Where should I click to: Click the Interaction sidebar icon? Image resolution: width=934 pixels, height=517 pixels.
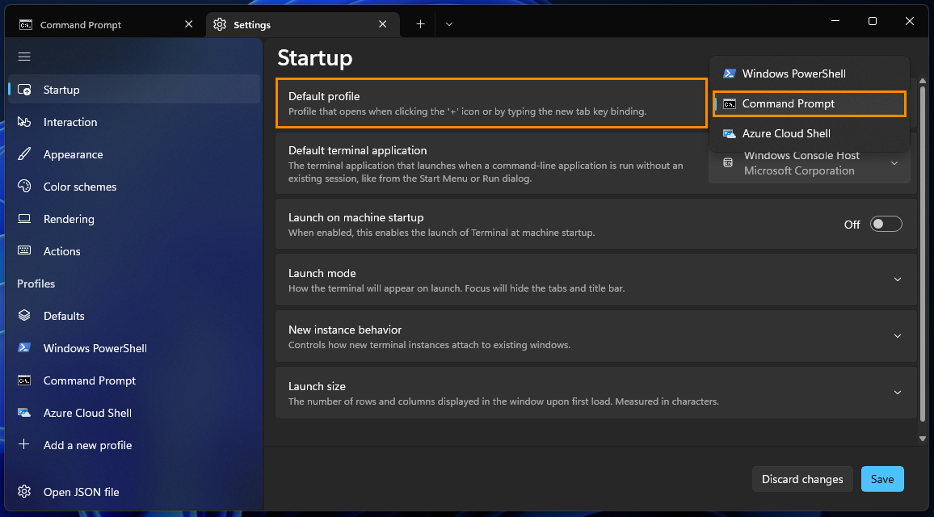[x=23, y=121]
